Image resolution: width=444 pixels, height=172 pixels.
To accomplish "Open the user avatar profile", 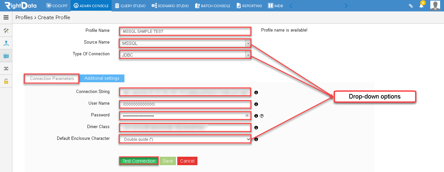I will point(435,6).
